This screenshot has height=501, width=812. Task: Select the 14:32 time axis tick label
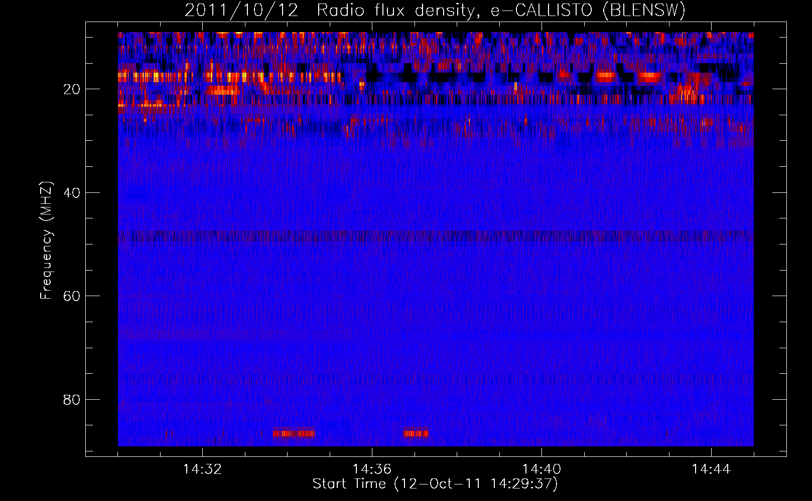[202, 469]
